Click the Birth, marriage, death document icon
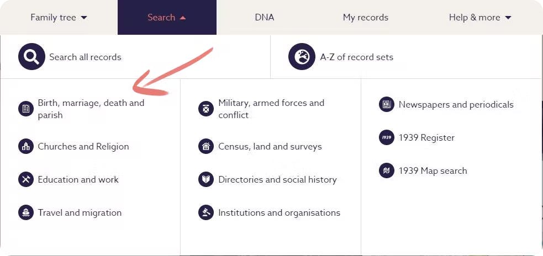 [26, 109]
